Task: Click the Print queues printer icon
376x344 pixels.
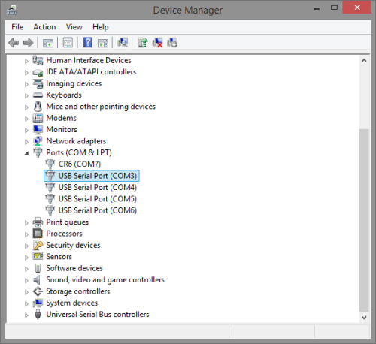Action: tap(38, 222)
